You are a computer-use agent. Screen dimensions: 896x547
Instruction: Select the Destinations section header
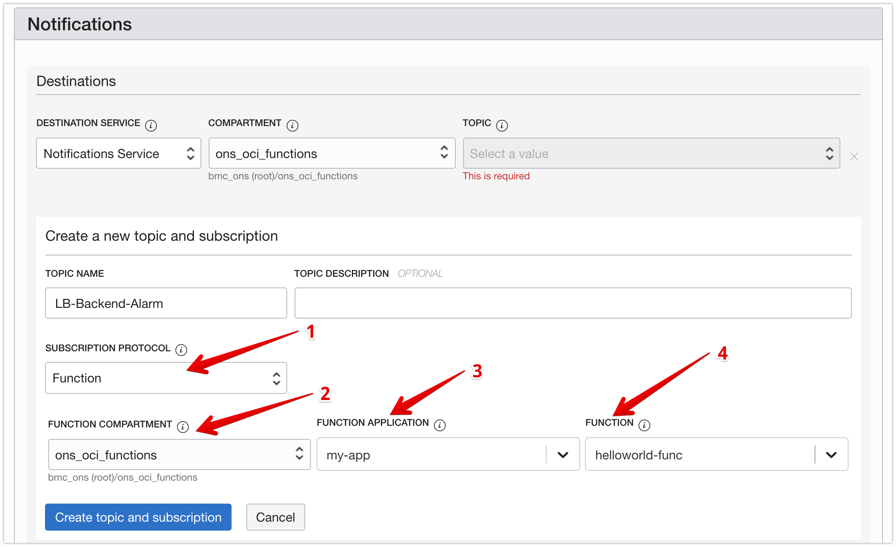coord(76,81)
